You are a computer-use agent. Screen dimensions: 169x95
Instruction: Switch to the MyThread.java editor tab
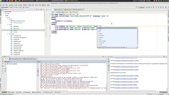point(78,9)
